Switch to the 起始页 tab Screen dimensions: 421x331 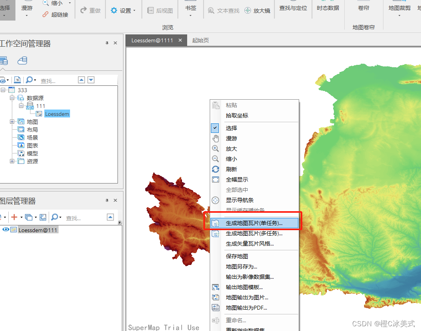[200, 40]
